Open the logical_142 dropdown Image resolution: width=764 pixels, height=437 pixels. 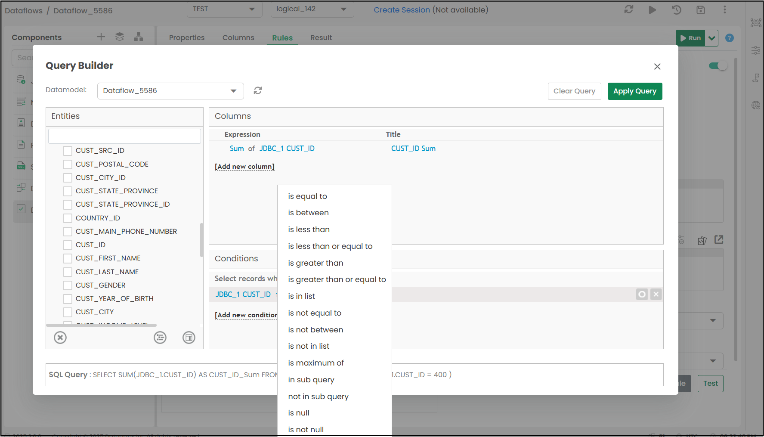tap(312, 9)
